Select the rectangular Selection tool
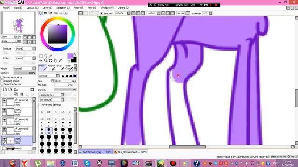 click(41, 56)
